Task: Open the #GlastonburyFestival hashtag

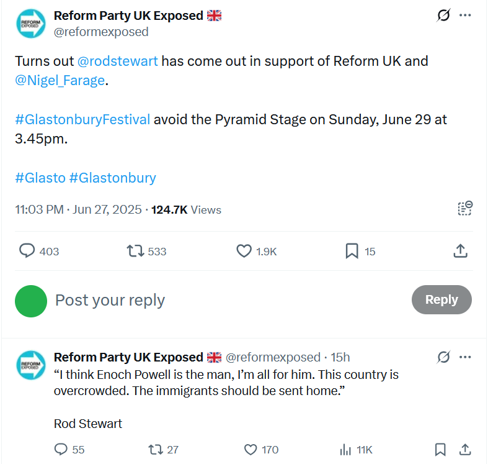Action: pos(82,119)
